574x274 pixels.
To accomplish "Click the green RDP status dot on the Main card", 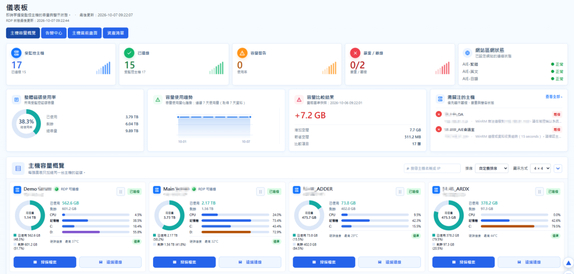I will click(x=194, y=189).
